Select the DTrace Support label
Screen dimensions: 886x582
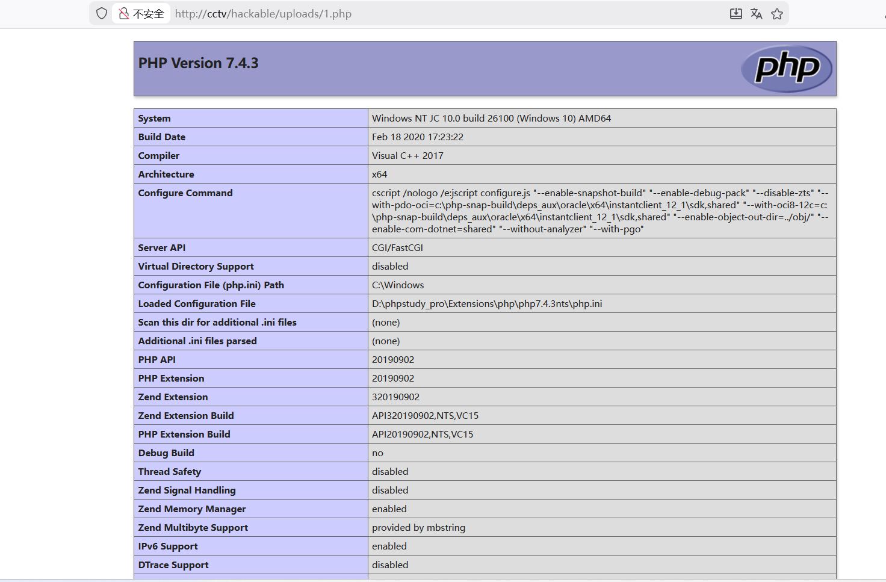[x=173, y=565]
